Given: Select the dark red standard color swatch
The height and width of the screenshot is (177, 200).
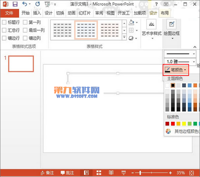Looking at the screenshot, I should pyautogui.click(x=167, y=124).
